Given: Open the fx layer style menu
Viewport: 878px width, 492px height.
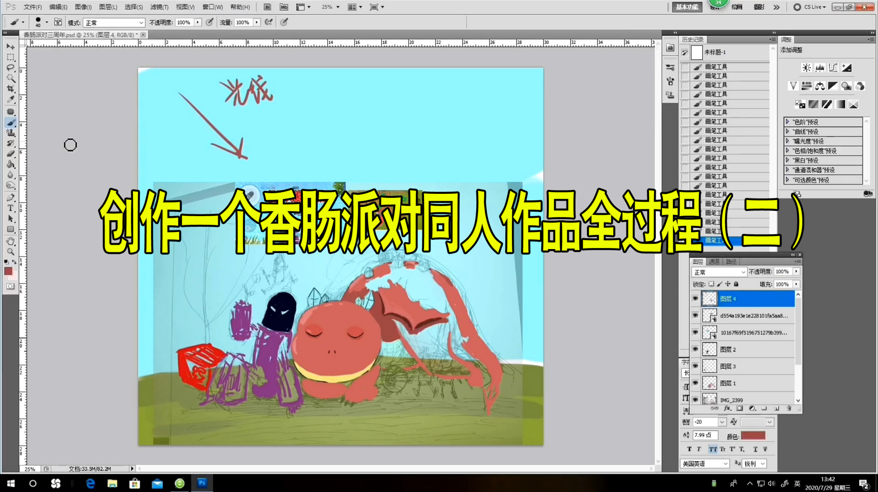Looking at the screenshot, I should [x=727, y=408].
